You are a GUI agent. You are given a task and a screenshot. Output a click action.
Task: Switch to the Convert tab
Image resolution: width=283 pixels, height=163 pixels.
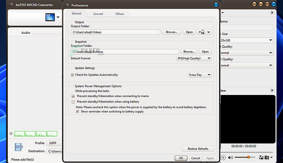pyautogui.click(x=98, y=14)
